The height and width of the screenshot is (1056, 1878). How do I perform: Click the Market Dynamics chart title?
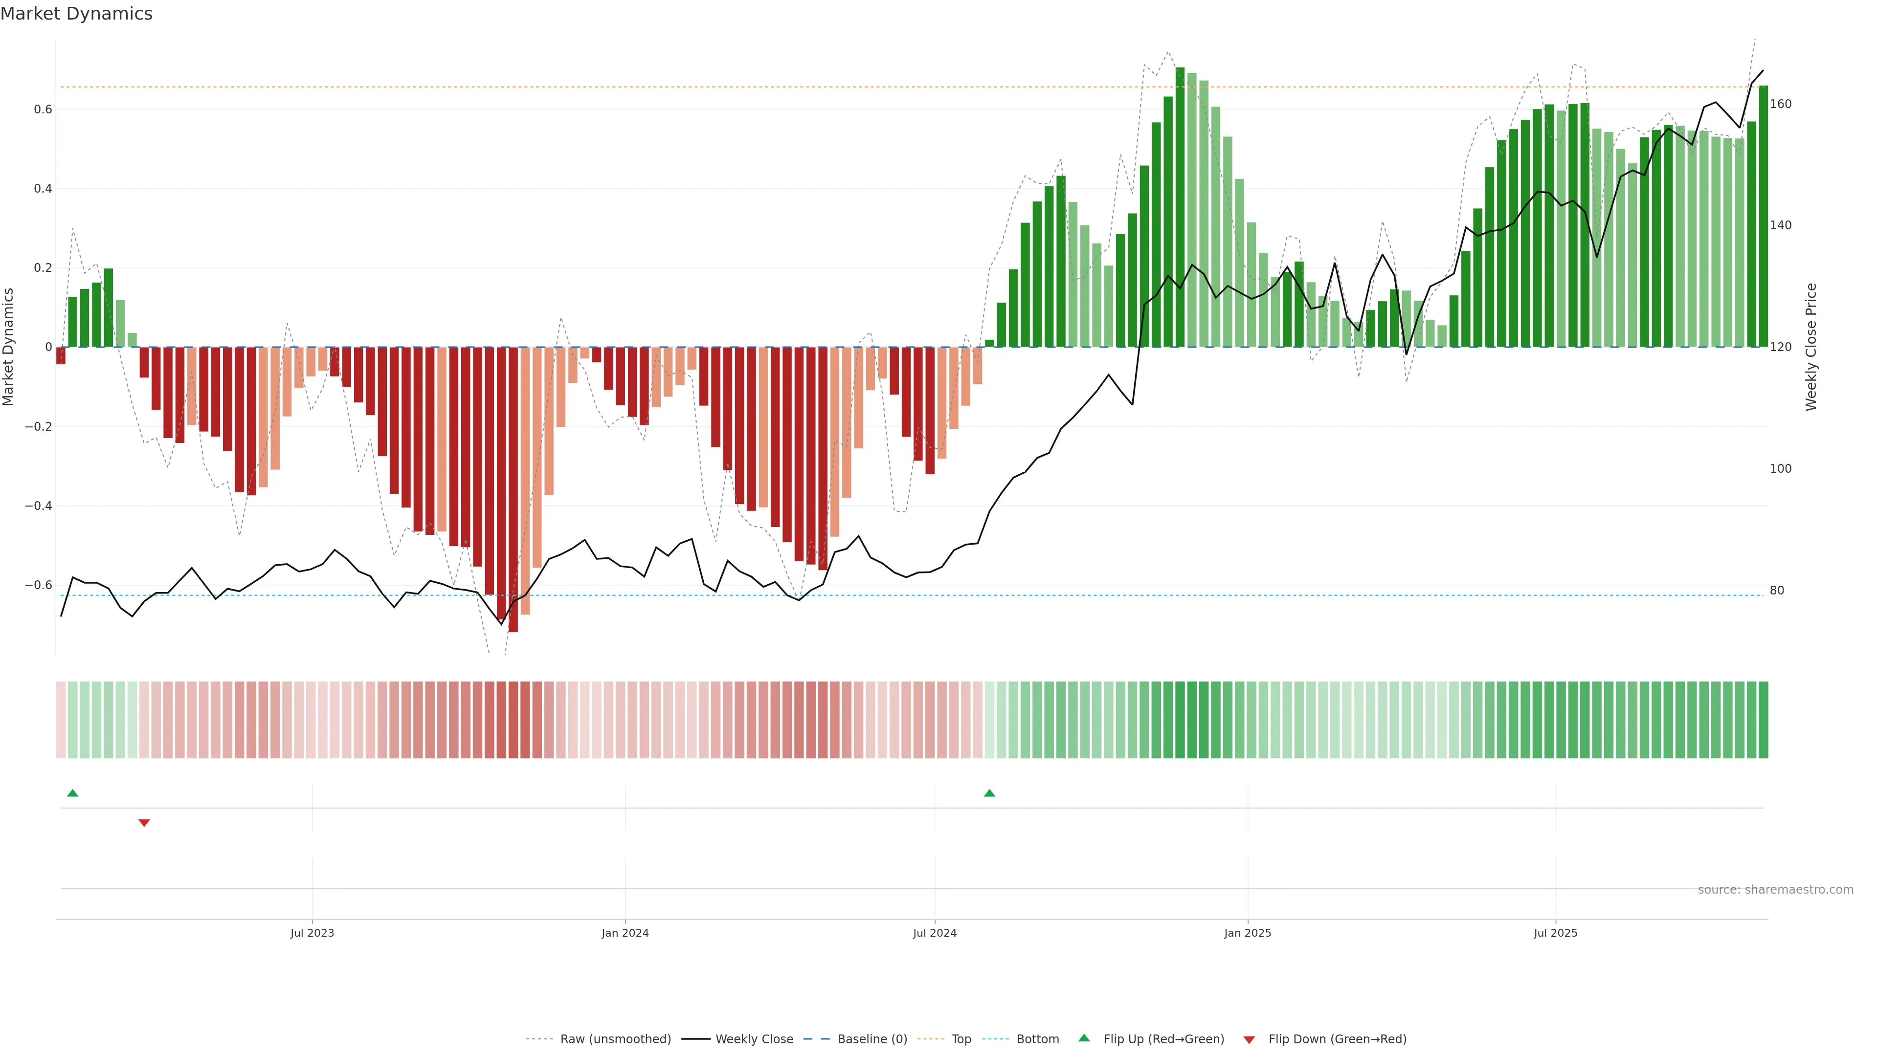coord(77,14)
